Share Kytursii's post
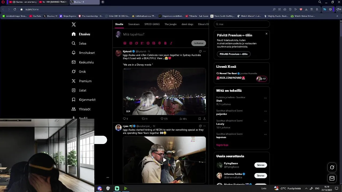342x192 pixels. [x=204, y=119]
